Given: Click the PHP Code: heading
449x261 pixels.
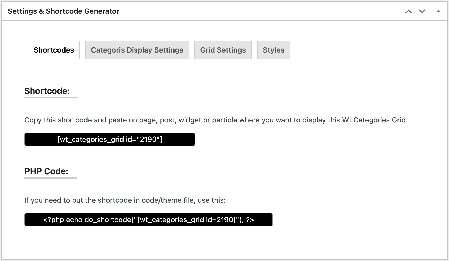Looking at the screenshot, I should (x=46, y=171).
